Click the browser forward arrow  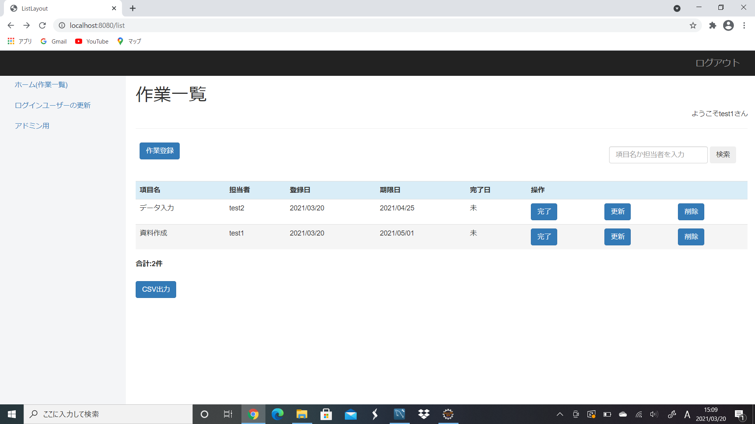tap(26, 26)
